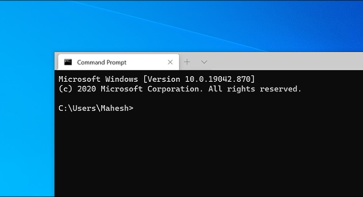Expand the new tab profile dropdown chevron
Image resolution: width=363 pixels, height=197 pixels.
pos(204,62)
